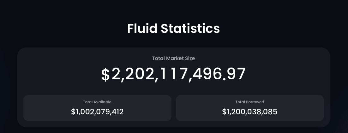
Task: Click dollar sign of Total Available value
Action: click(x=73, y=112)
